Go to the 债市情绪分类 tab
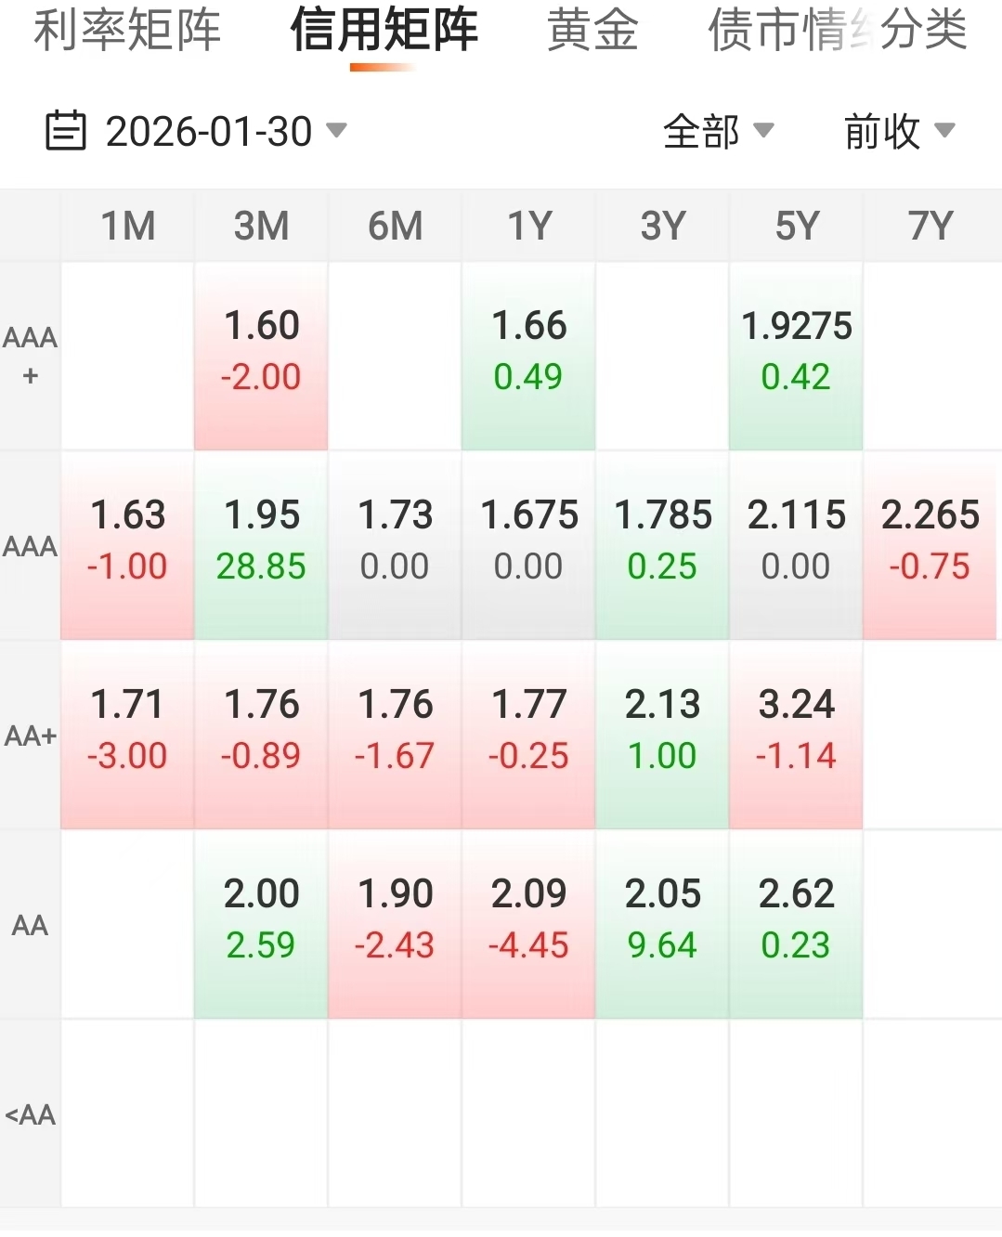 click(x=837, y=31)
